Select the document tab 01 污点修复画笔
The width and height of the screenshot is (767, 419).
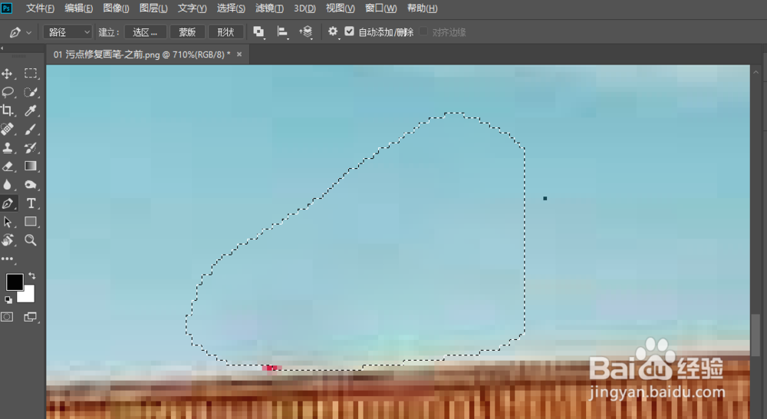pyautogui.click(x=142, y=54)
